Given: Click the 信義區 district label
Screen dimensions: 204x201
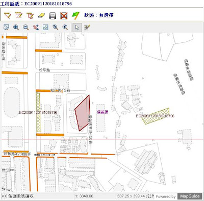Looking at the screenshot, I should [x=103, y=112].
